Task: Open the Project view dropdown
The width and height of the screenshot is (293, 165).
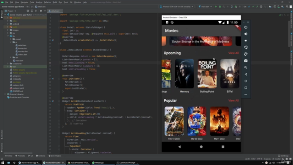Action: click(10, 11)
